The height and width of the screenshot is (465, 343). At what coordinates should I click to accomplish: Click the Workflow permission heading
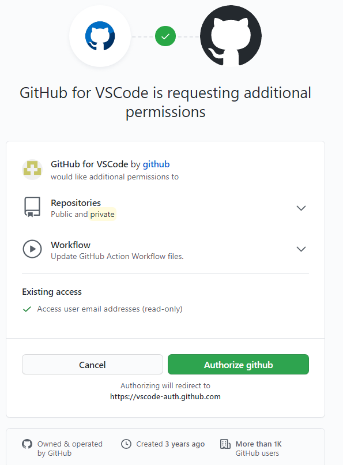click(x=70, y=245)
